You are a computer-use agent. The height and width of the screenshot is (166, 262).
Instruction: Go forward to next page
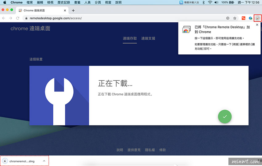(x=10, y=18)
